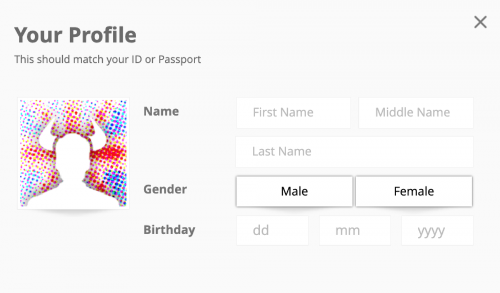500x293 pixels.
Task: Focus the First Name field
Action: tap(294, 113)
